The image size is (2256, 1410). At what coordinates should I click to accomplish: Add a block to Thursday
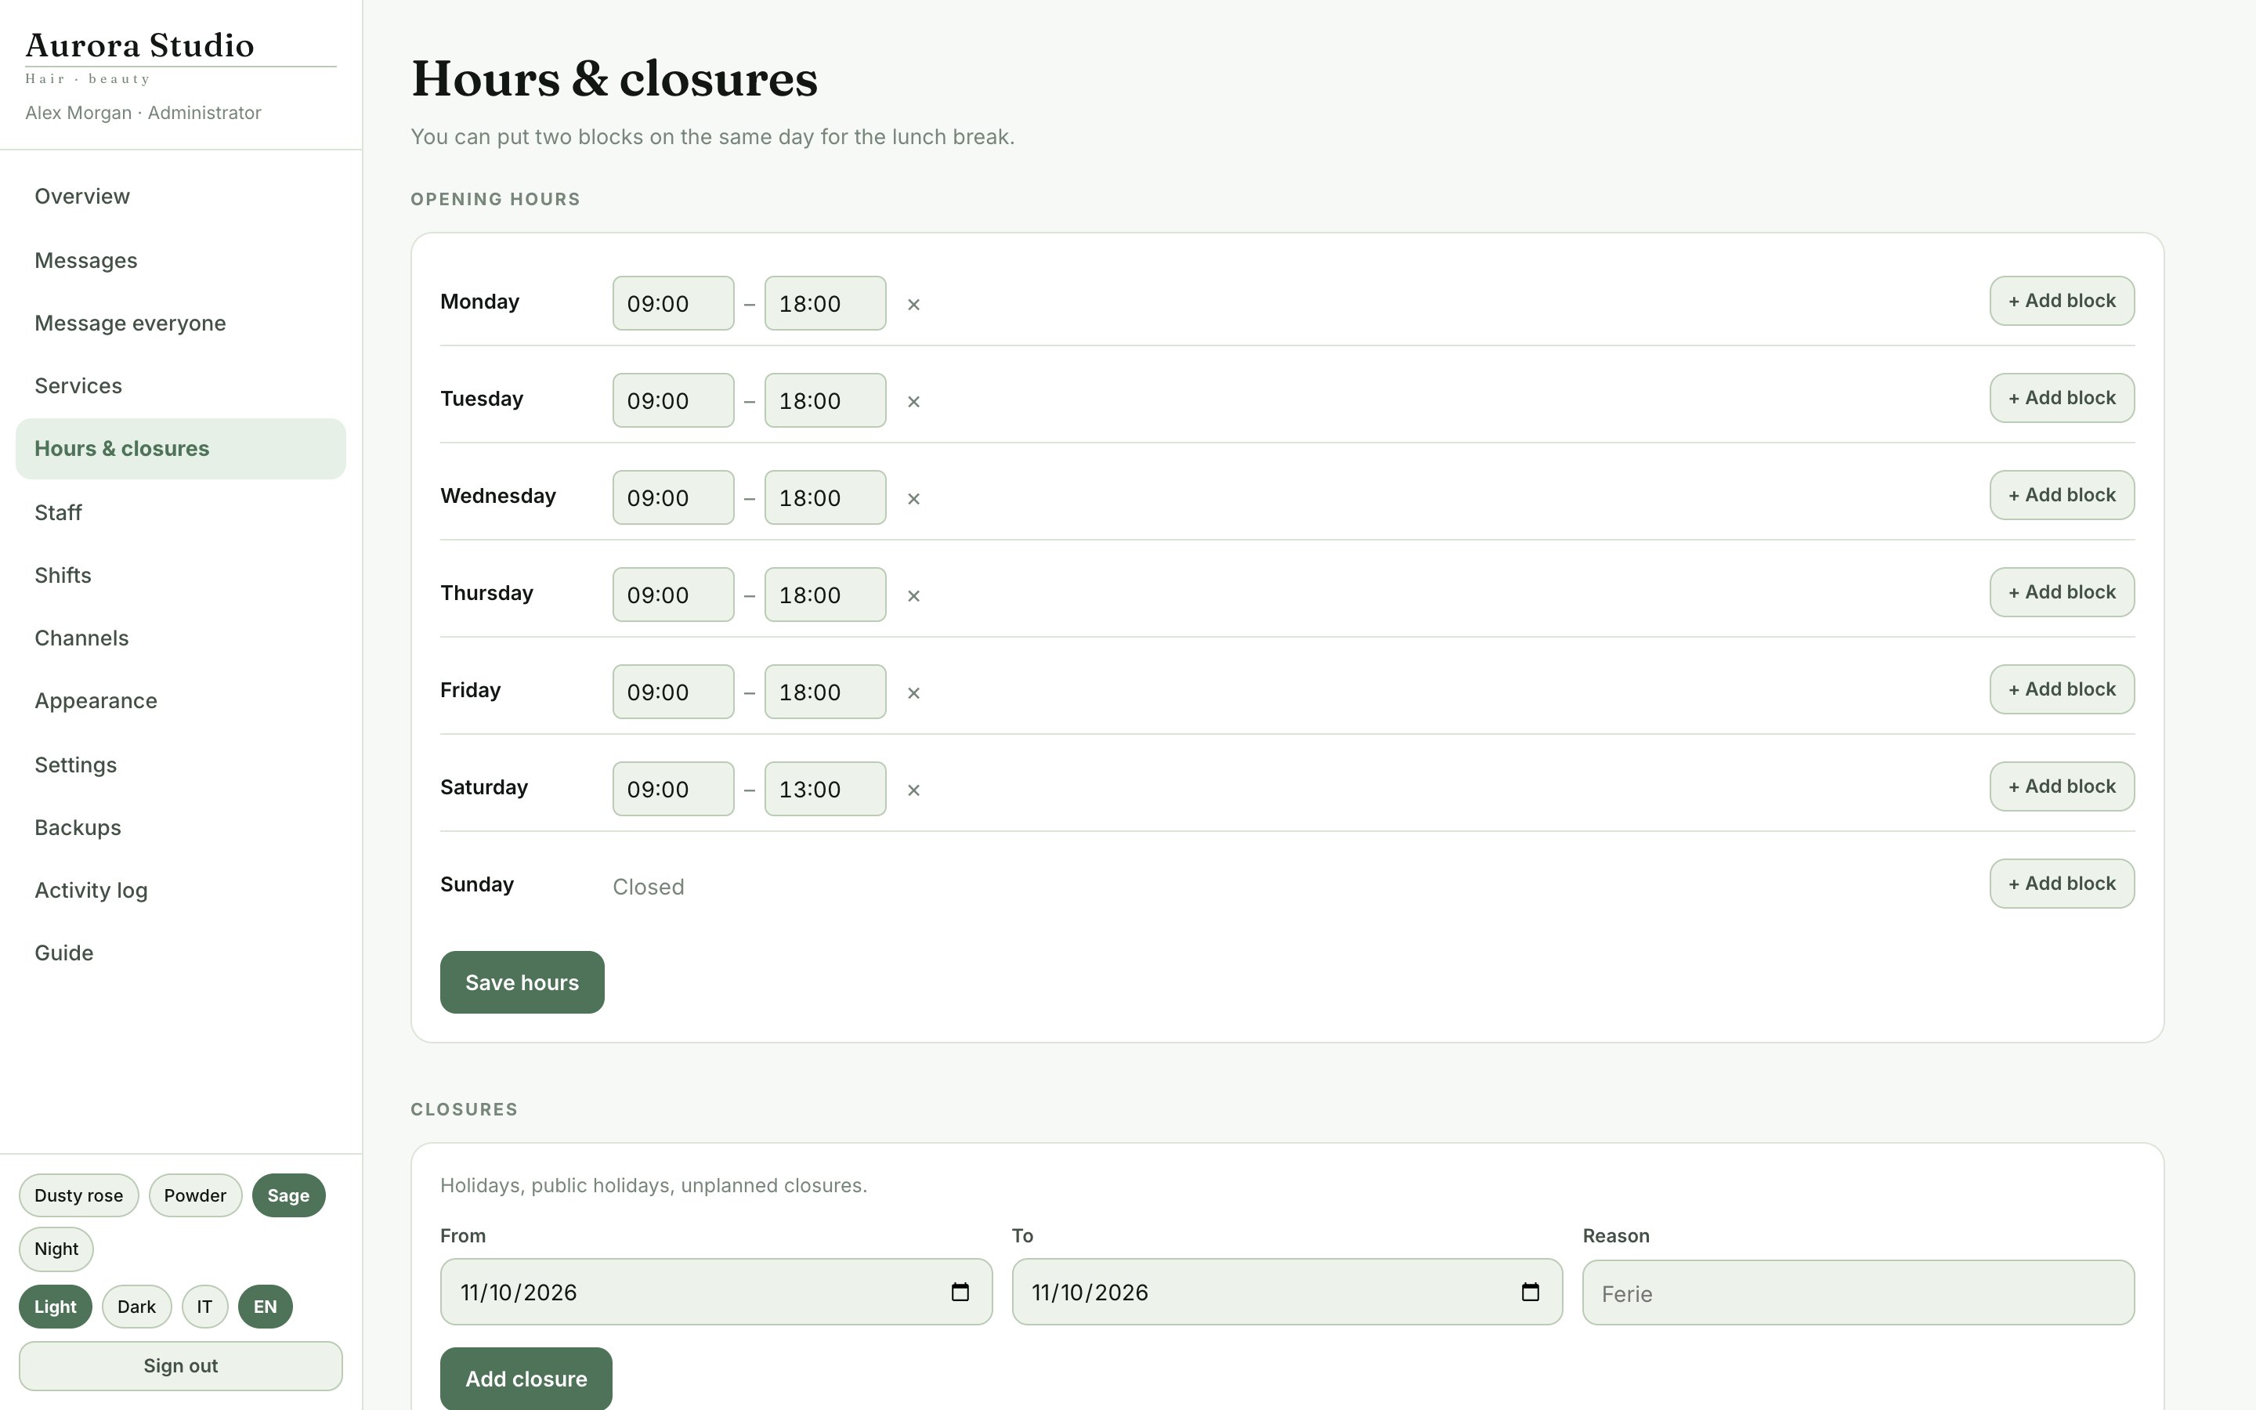point(2062,592)
